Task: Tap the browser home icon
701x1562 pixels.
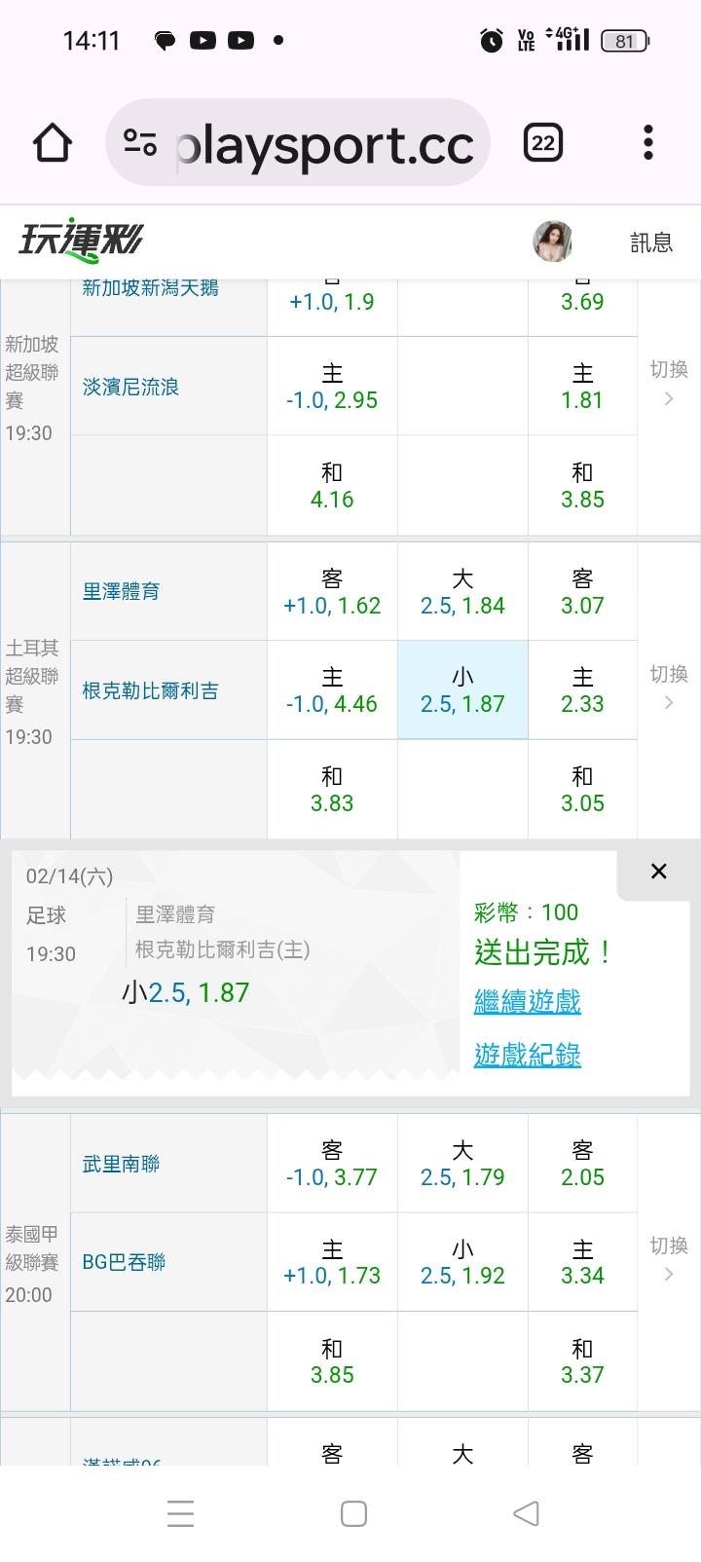Action: (53, 144)
